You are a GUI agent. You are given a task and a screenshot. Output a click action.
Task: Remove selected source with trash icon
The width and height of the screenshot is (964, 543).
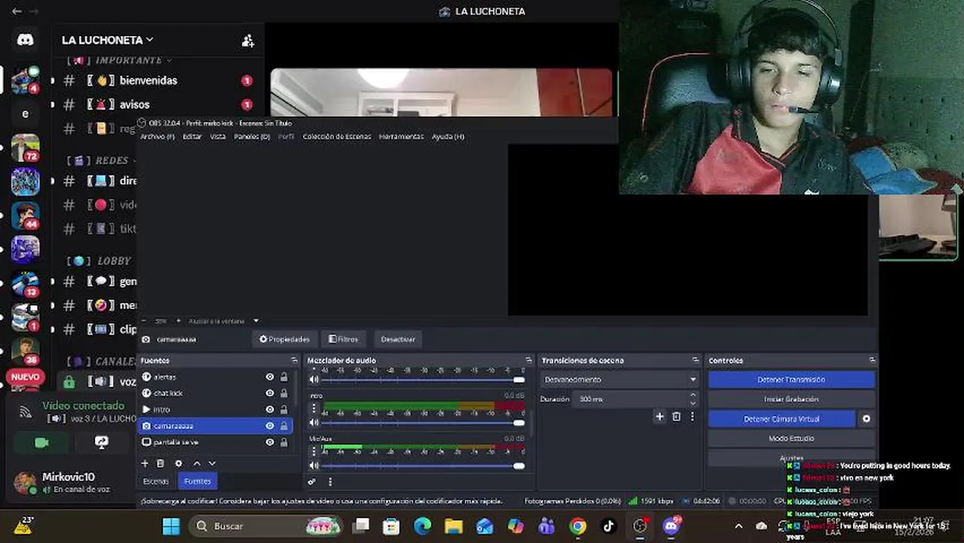click(x=160, y=463)
